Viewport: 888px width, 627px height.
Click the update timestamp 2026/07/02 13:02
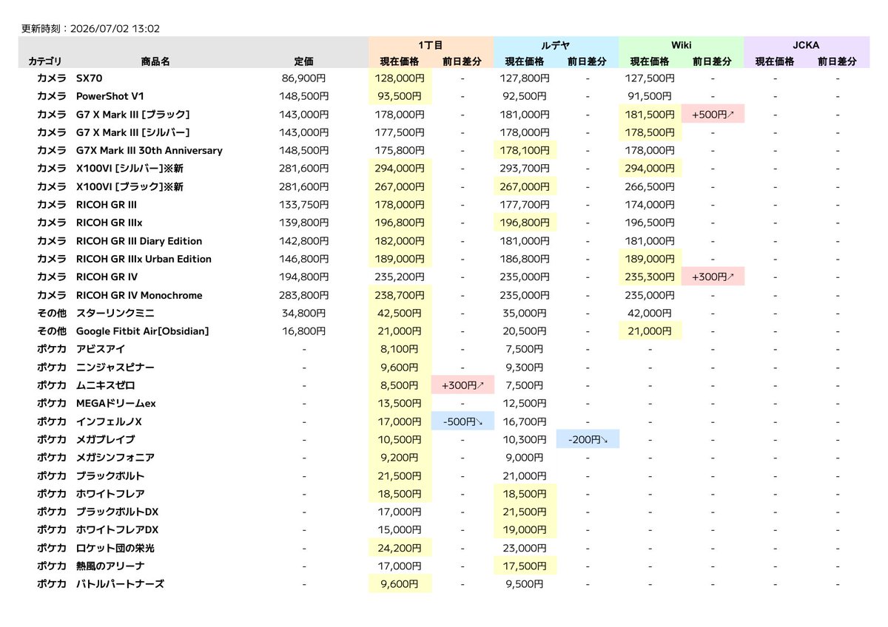tap(113, 29)
